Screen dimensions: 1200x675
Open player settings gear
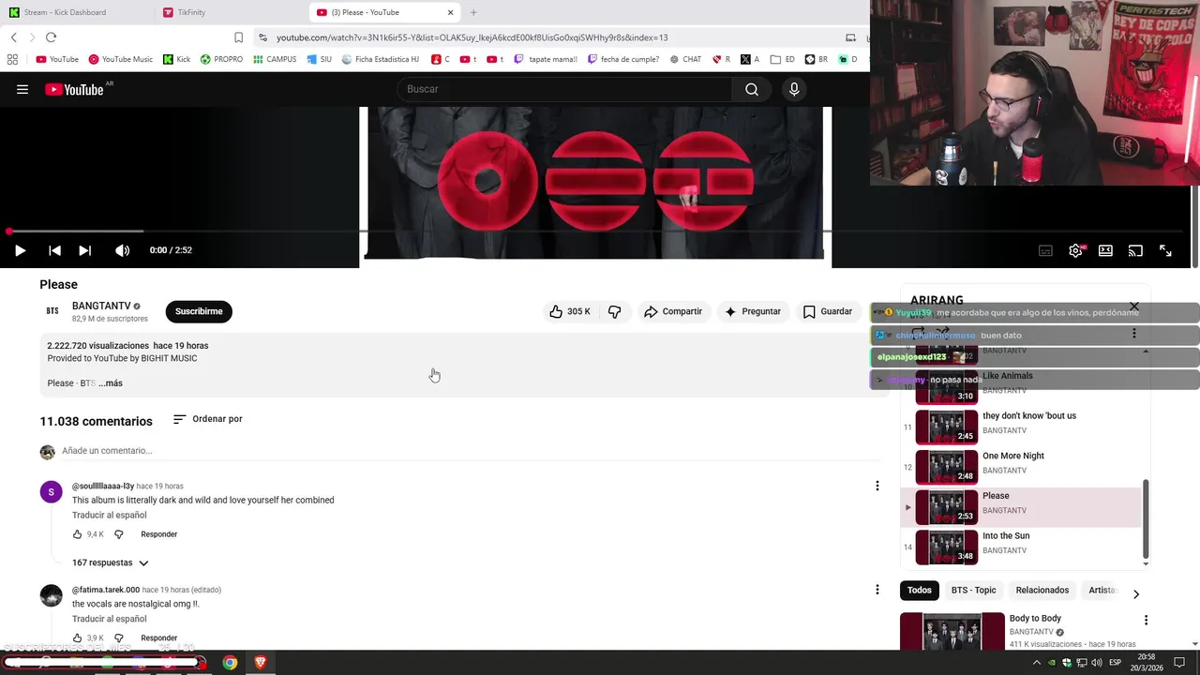tap(1075, 250)
